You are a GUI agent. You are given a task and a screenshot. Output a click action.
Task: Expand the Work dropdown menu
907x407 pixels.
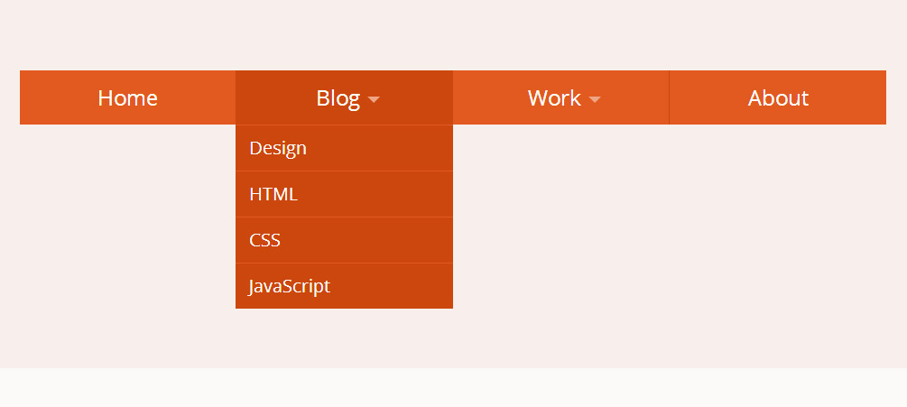561,97
